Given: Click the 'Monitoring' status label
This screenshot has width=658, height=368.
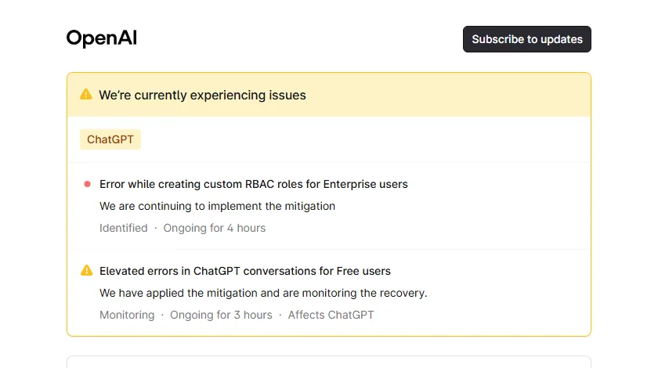Looking at the screenshot, I should [127, 315].
